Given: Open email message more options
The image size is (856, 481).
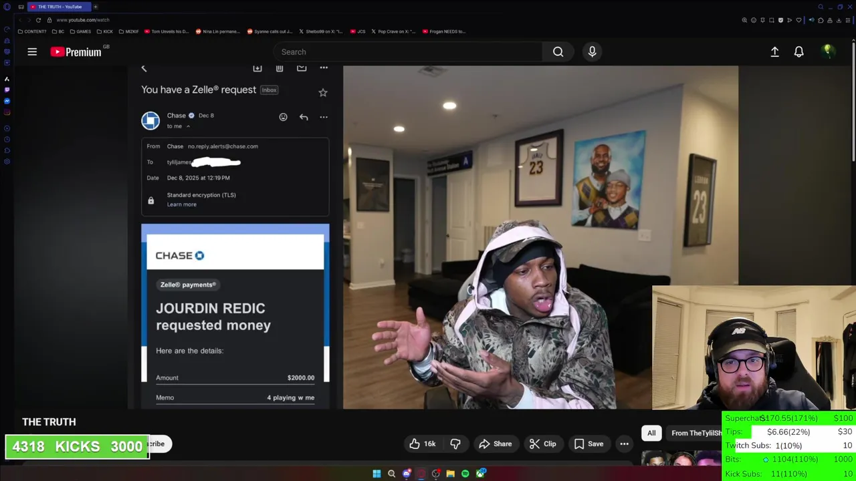Looking at the screenshot, I should [x=324, y=117].
